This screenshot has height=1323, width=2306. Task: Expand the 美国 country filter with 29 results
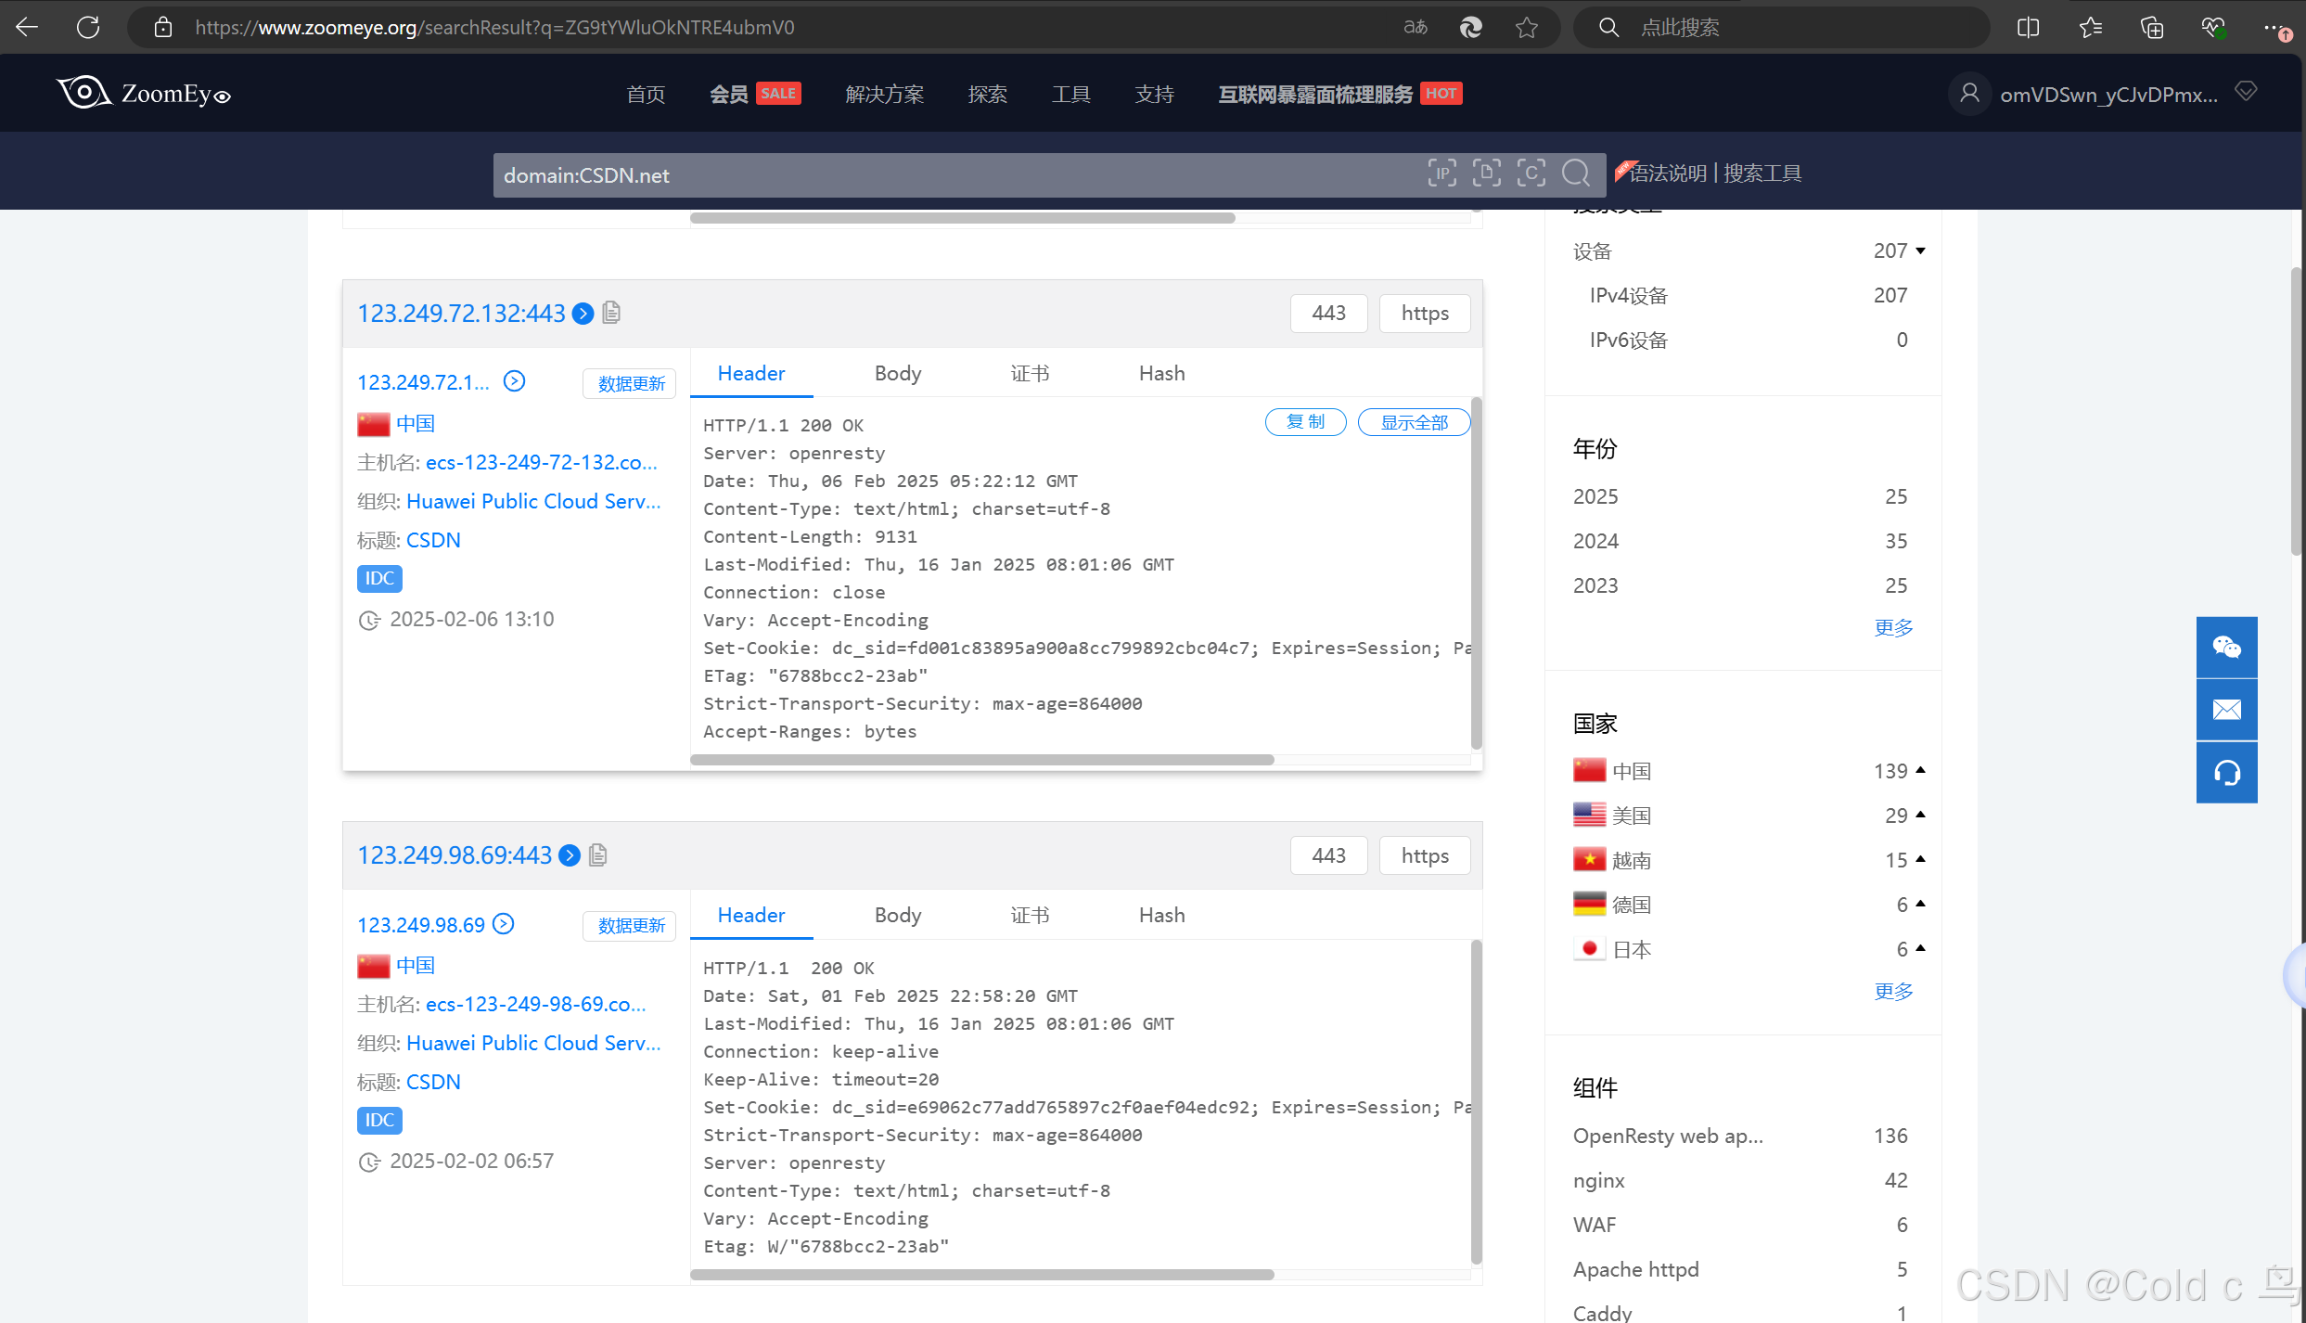pos(1921,815)
